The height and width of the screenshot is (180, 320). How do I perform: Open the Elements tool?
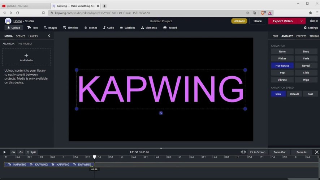coord(149,28)
